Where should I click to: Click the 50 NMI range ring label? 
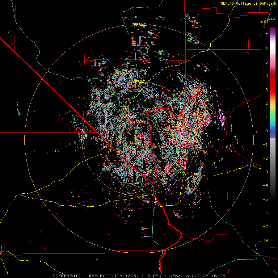coord(139,82)
